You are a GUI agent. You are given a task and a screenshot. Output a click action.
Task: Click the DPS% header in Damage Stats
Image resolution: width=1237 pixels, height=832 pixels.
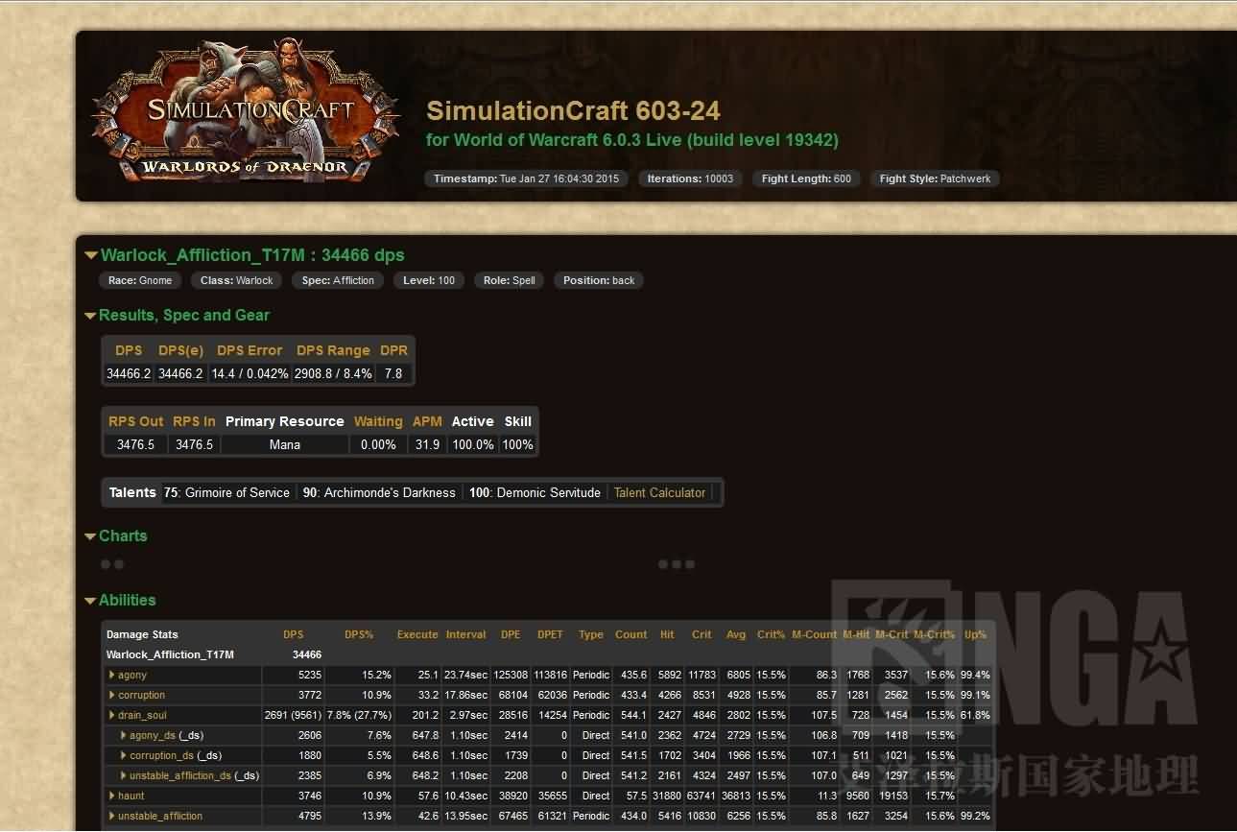359,634
